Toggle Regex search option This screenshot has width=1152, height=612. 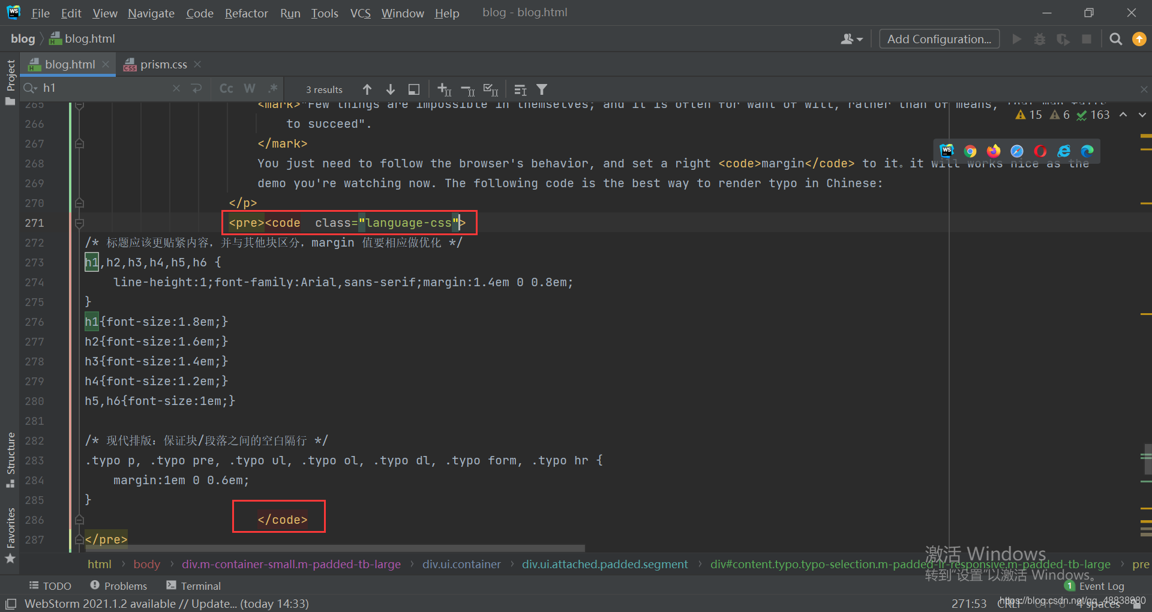tap(273, 89)
